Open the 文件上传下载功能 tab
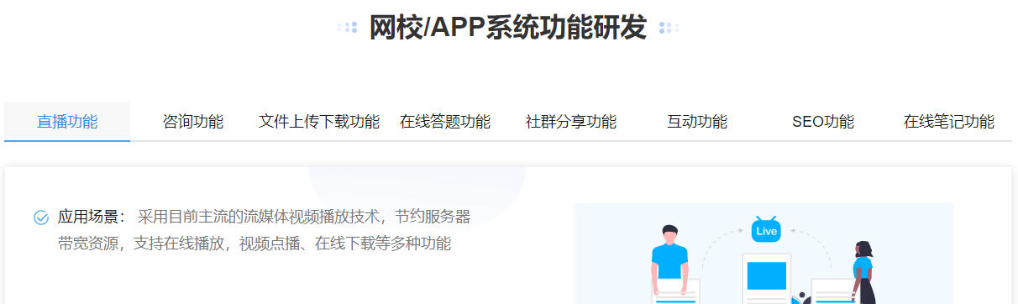1018x304 pixels. point(319,122)
